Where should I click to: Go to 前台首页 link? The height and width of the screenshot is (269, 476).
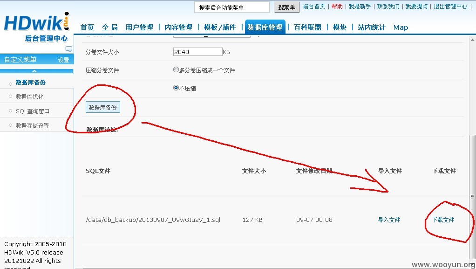[314, 7]
